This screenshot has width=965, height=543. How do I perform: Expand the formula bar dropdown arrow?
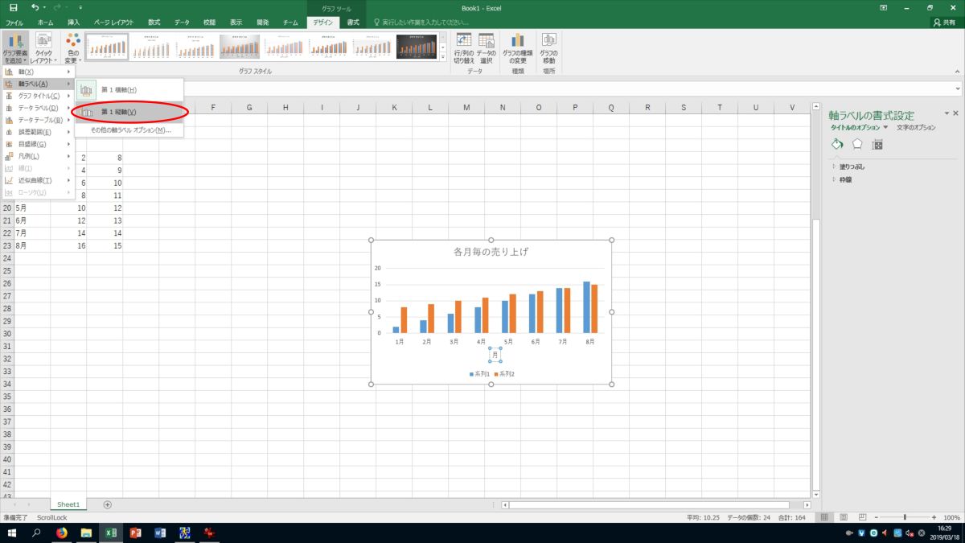pyautogui.click(x=958, y=88)
